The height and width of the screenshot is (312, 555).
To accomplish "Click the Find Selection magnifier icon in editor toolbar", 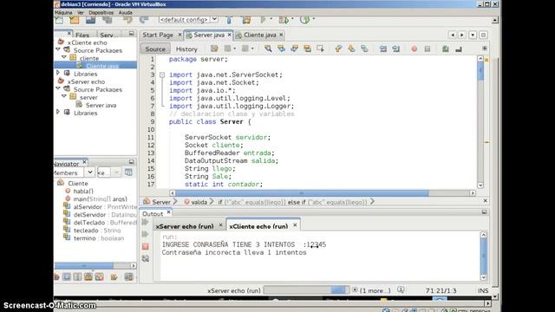I will (268, 49).
